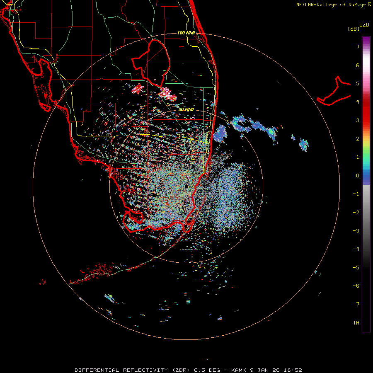The width and height of the screenshot is (373, 373).
Task: Select the -2 value on the scale
Action: (x=356, y=213)
